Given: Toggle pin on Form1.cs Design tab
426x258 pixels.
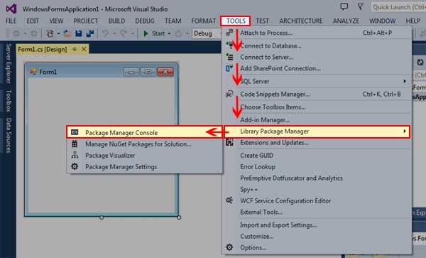Looking at the screenshot, I should point(75,49).
